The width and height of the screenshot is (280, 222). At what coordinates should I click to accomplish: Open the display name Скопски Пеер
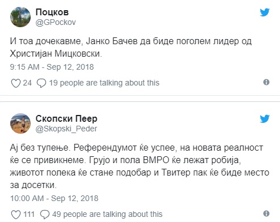66,119
